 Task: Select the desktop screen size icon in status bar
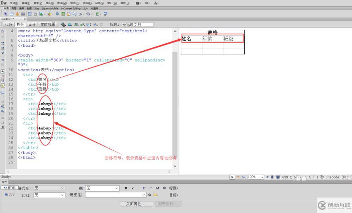point(278,177)
